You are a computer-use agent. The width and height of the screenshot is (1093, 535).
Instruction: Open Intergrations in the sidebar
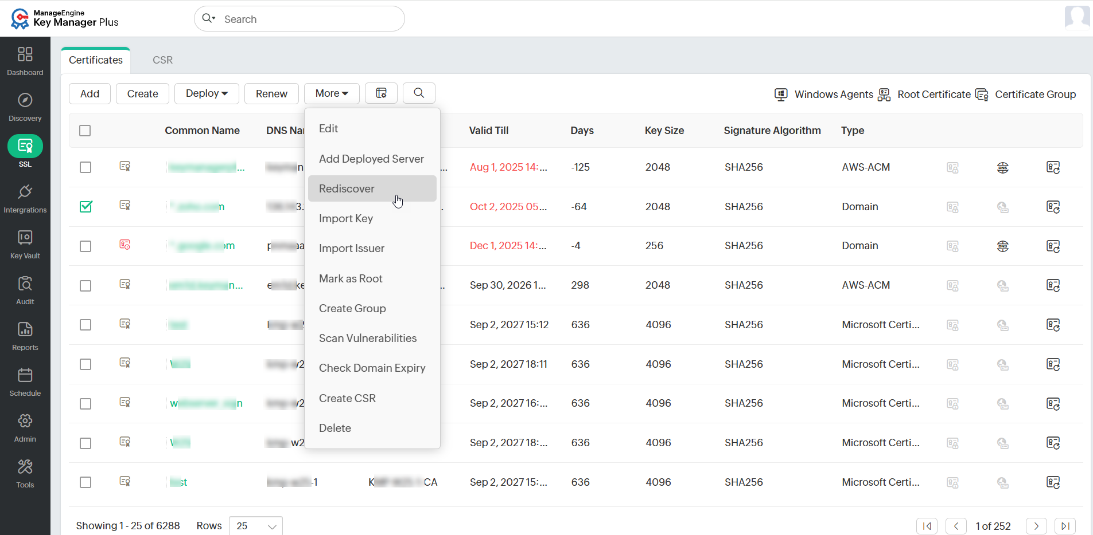tap(25, 198)
